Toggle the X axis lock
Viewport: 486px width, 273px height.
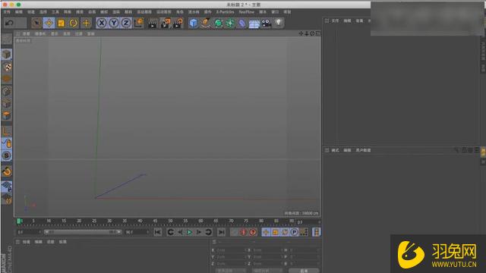point(101,23)
